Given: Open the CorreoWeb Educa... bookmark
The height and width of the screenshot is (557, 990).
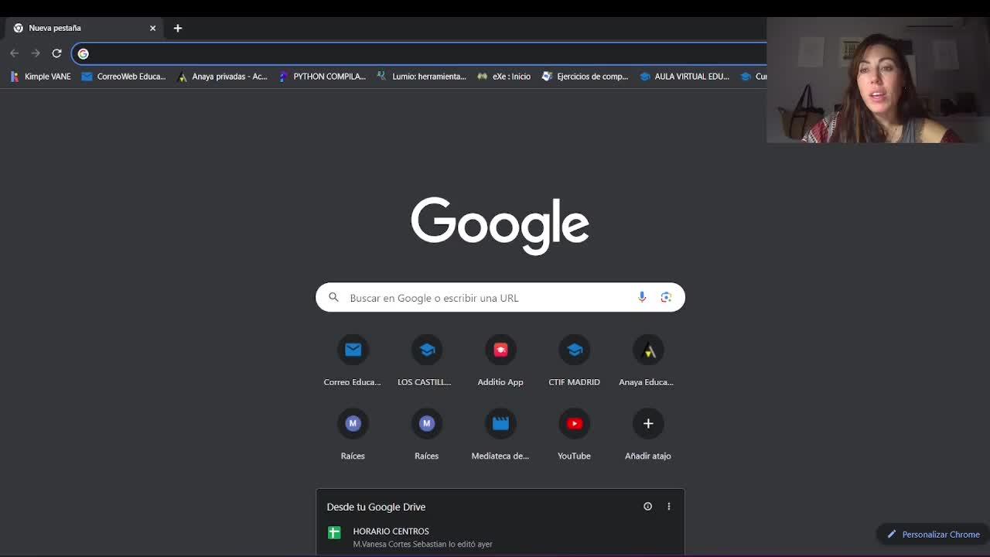Looking at the screenshot, I should pos(124,77).
